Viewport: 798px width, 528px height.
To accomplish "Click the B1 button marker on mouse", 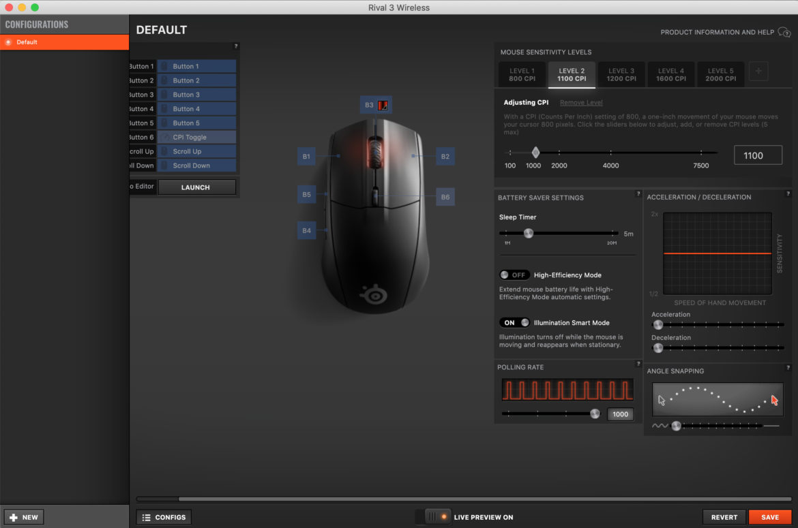I will tap(306, 156).
